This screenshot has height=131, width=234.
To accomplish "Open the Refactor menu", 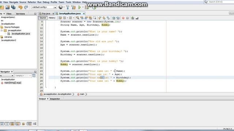I will click(32, 2).
